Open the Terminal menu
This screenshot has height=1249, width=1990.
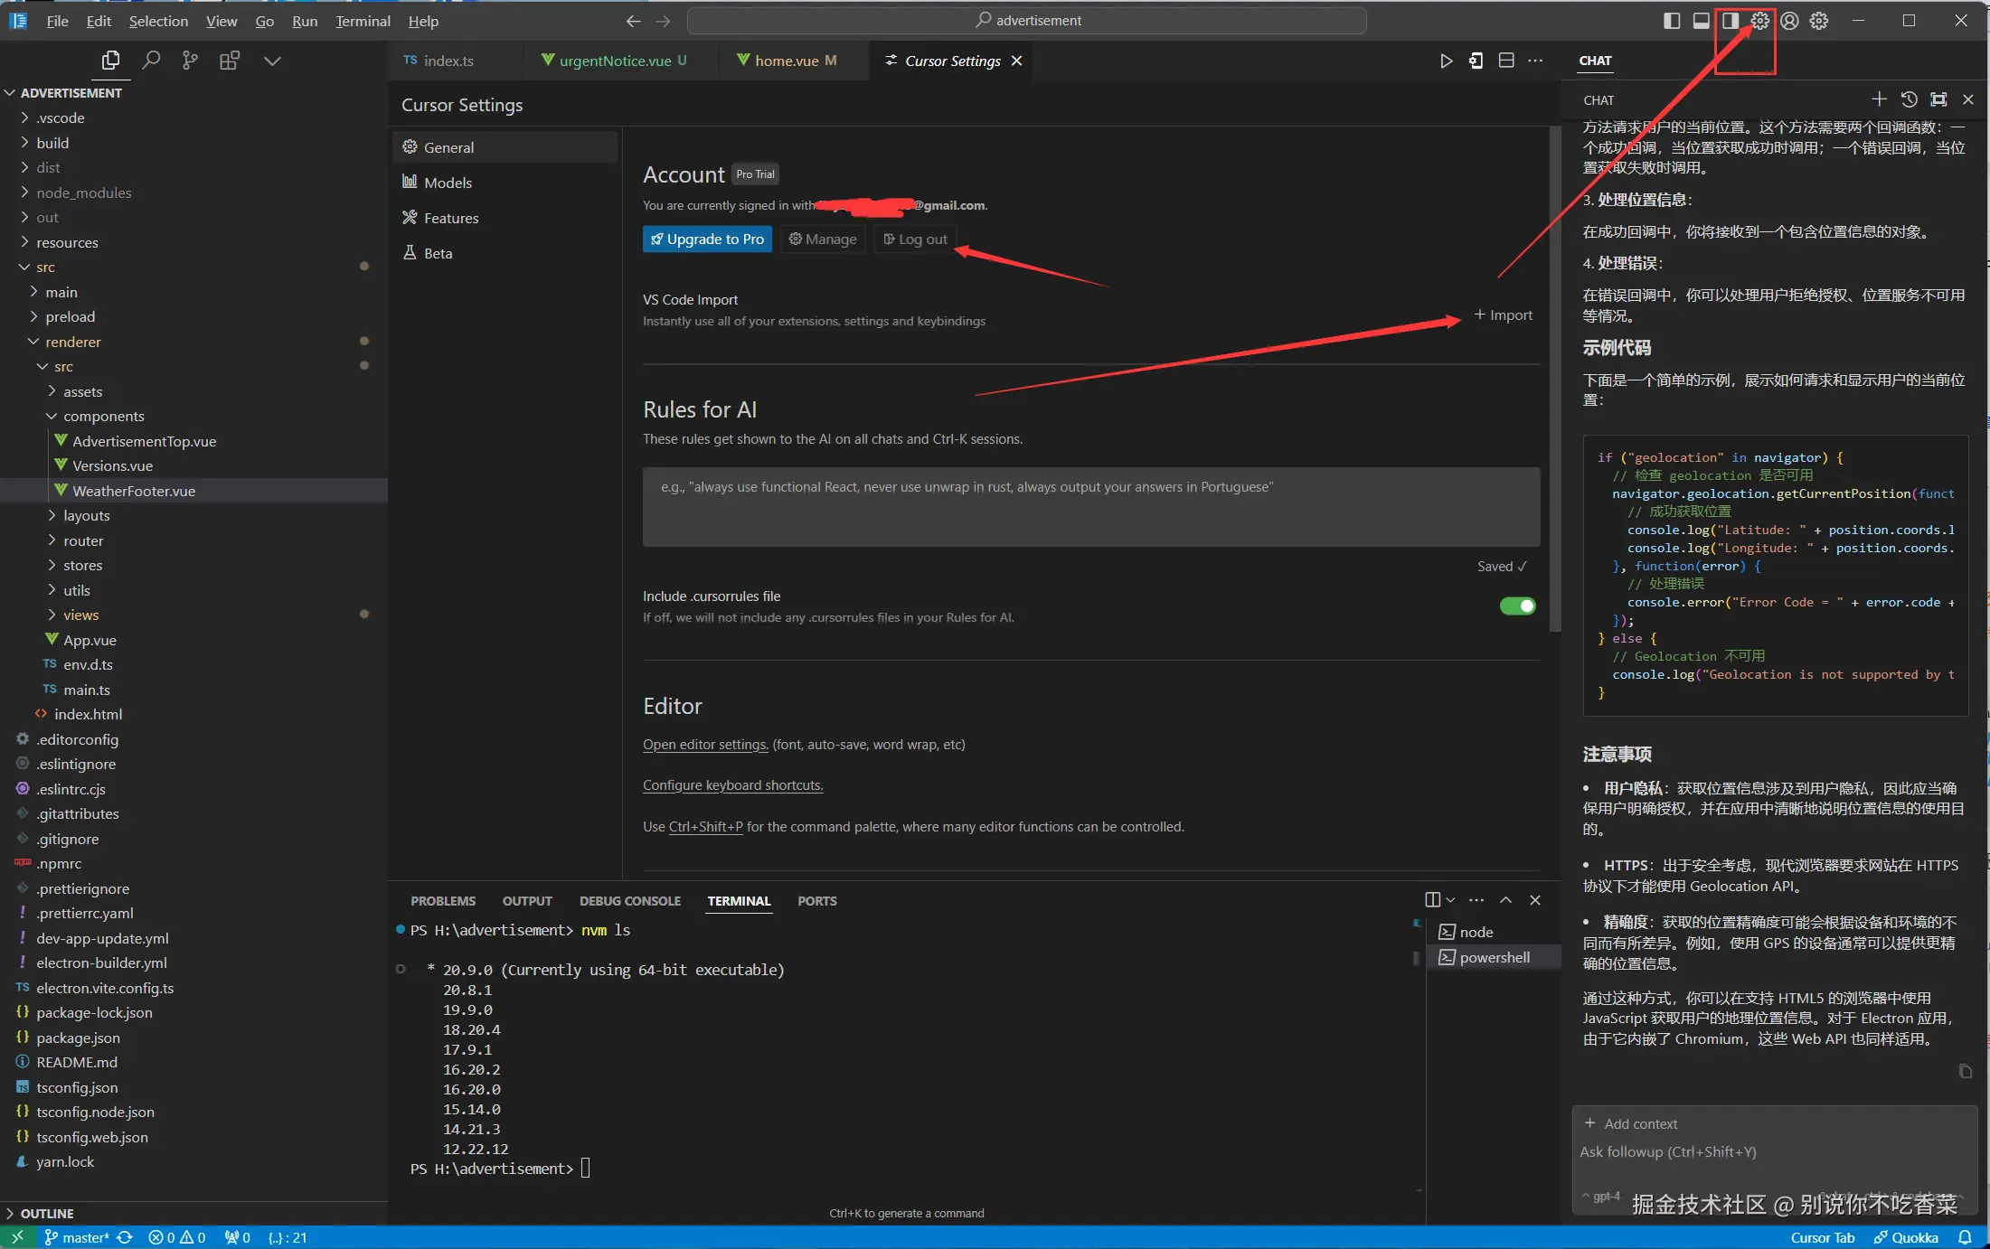(x=363, y=21)
